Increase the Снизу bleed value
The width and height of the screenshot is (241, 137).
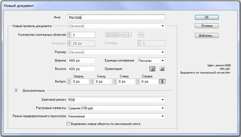92,80
